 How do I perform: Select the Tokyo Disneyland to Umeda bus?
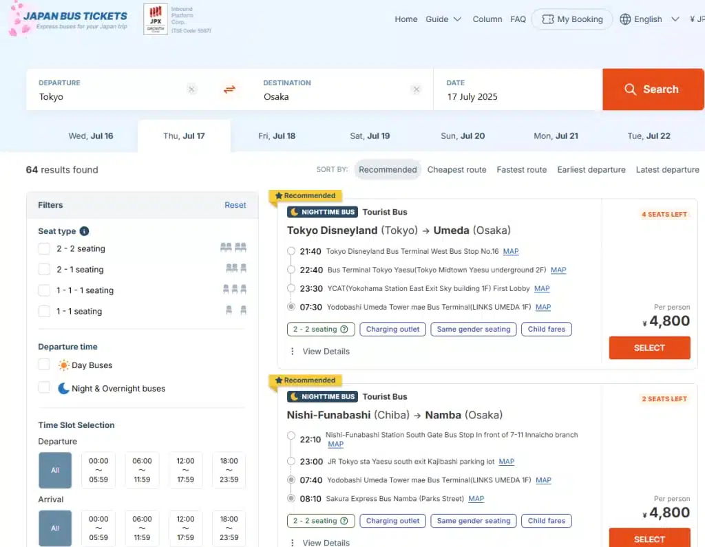pos(649,347)
